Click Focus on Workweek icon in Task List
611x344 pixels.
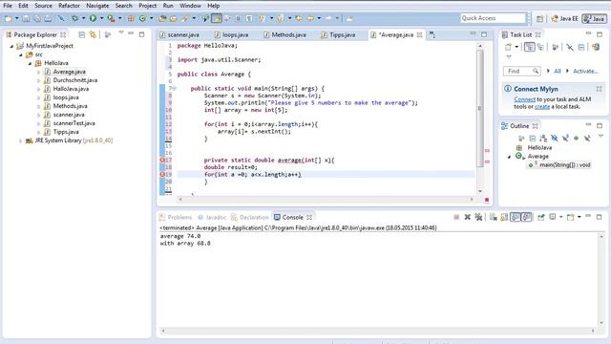pos(556,47)
